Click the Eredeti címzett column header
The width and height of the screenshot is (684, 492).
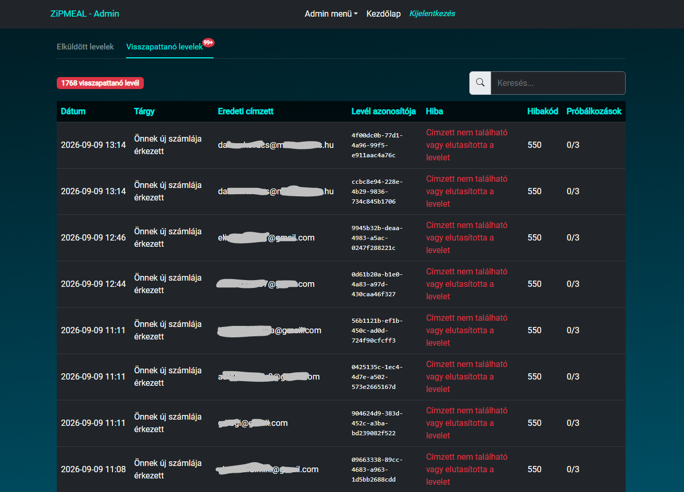245,111
